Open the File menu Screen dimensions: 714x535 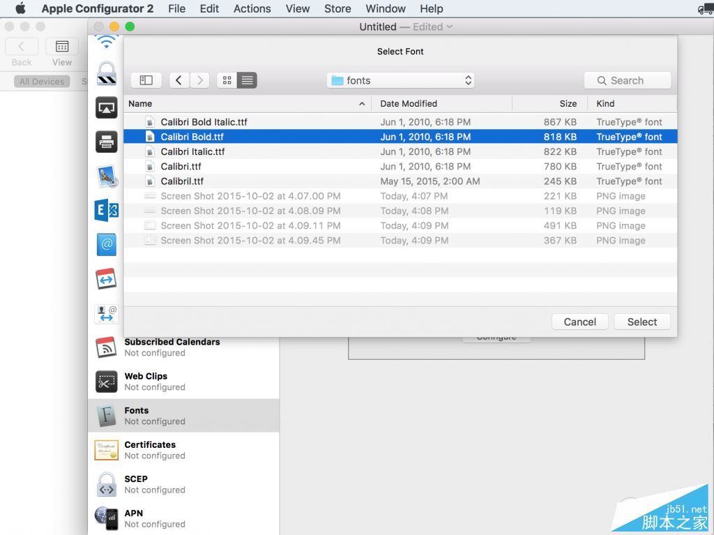point(176,8)
